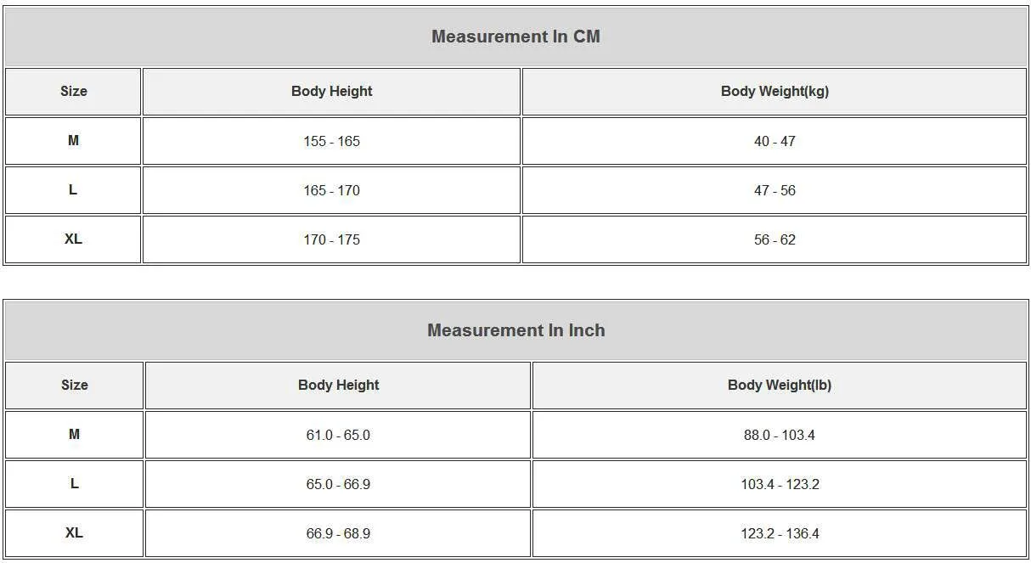The image size is (1031, 563).
Task: Select the L size cell in the CM table
Action: (73, 190)
